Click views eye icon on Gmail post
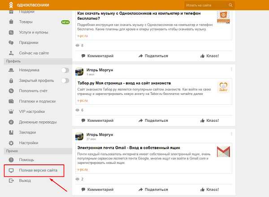The width and height of the screenshot is (269, 197). (78, 179)
